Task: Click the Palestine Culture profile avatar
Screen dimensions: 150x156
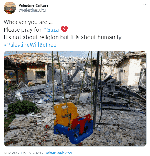Action: point(10,8)
